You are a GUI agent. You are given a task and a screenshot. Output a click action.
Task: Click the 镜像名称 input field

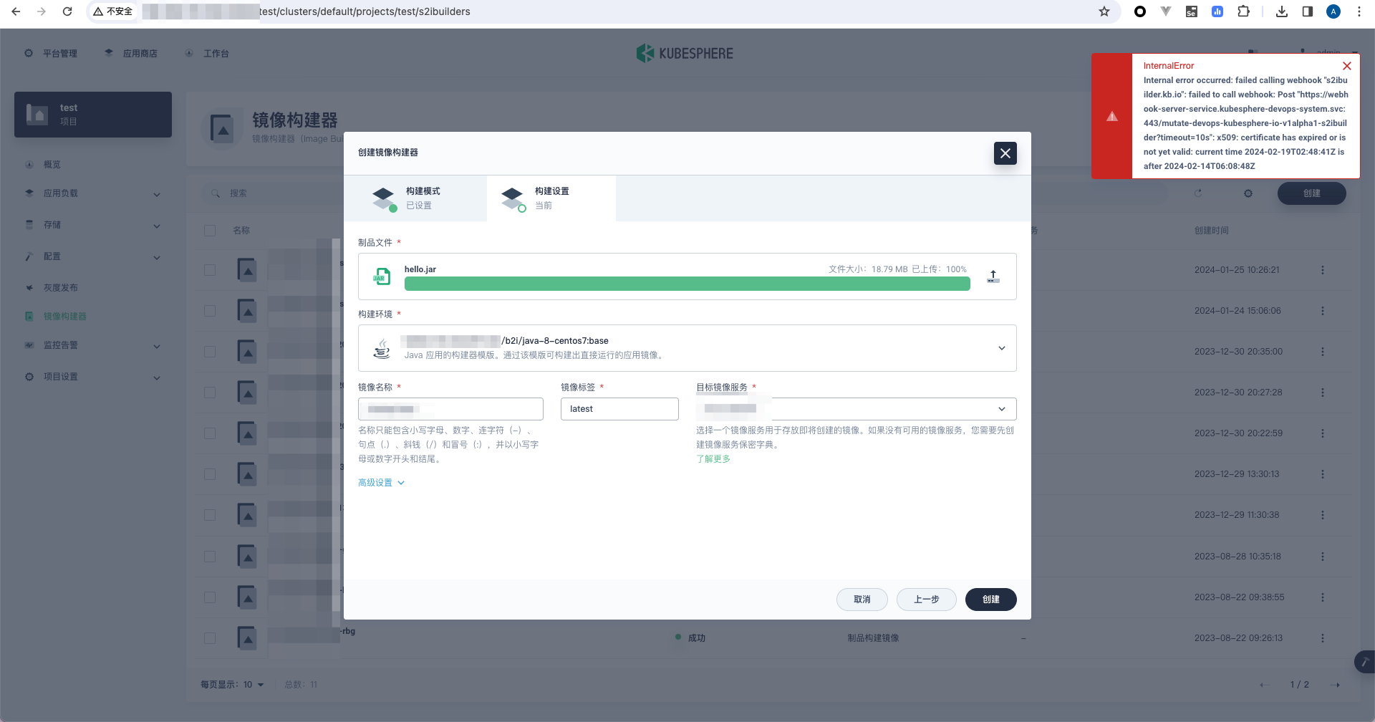point(450,408)
